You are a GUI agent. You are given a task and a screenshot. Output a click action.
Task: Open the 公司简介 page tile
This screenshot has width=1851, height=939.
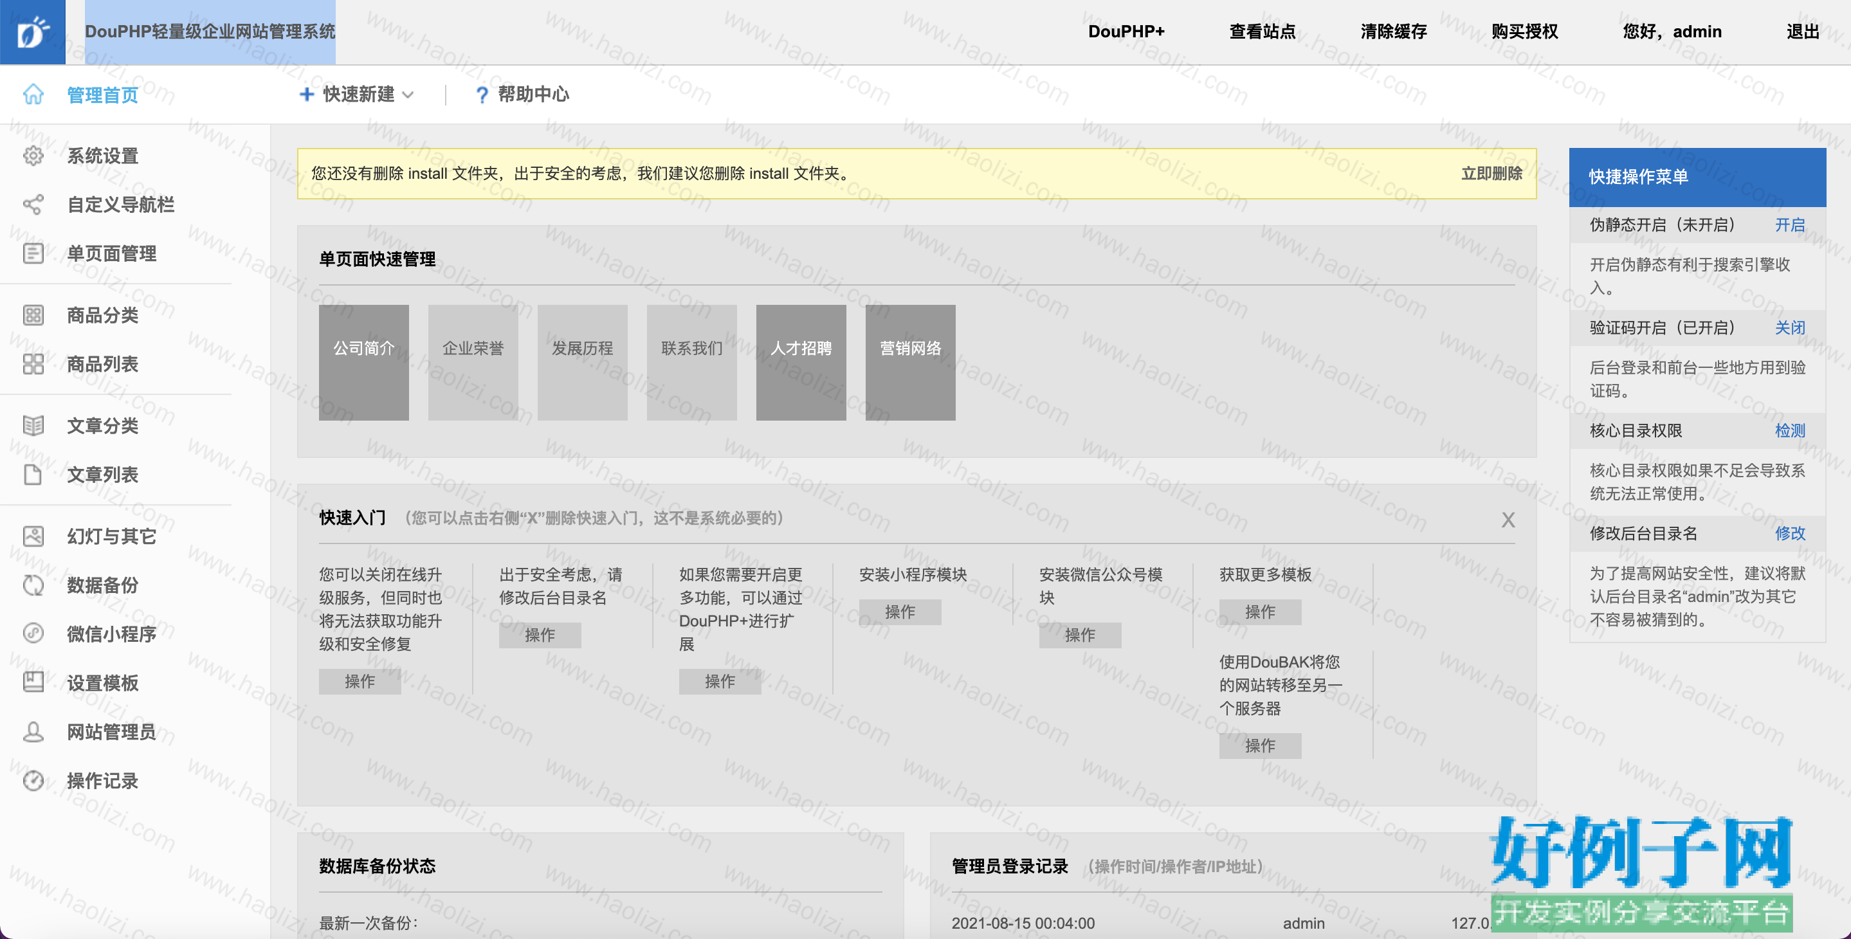point(363,362)
